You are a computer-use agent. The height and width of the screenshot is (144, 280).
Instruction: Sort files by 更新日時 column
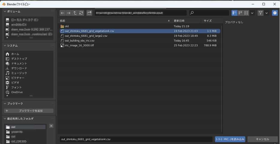tap(186, 21)
